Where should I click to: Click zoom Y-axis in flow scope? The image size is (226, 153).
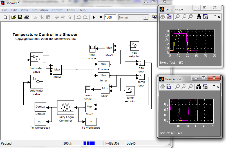coord(190,86)
